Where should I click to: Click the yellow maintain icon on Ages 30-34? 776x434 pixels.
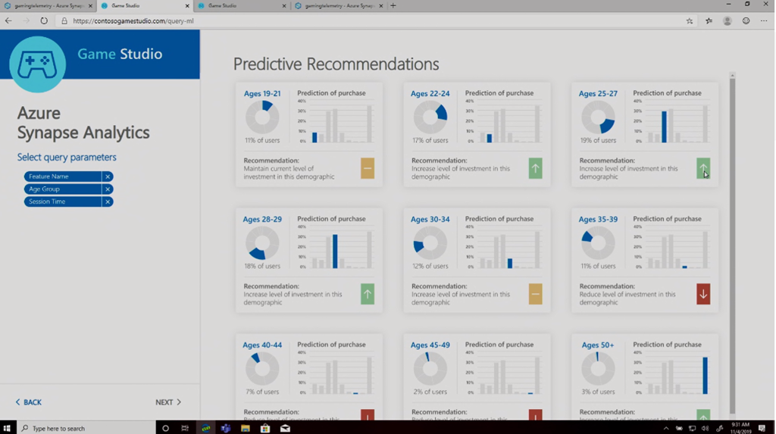(x=535, y=294)
